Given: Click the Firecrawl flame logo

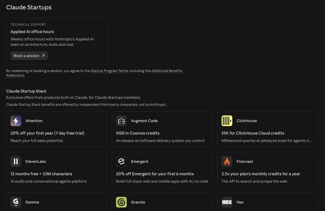Looking at the screenshot, I should click(227, 161).
